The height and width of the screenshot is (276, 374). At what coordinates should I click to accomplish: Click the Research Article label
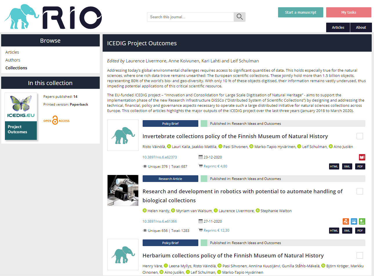tap(170, 179)
